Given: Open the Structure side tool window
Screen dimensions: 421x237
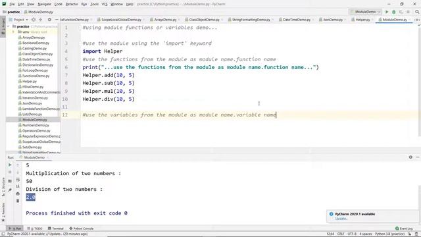Looking at the screenshot, I should coord(3,187).
